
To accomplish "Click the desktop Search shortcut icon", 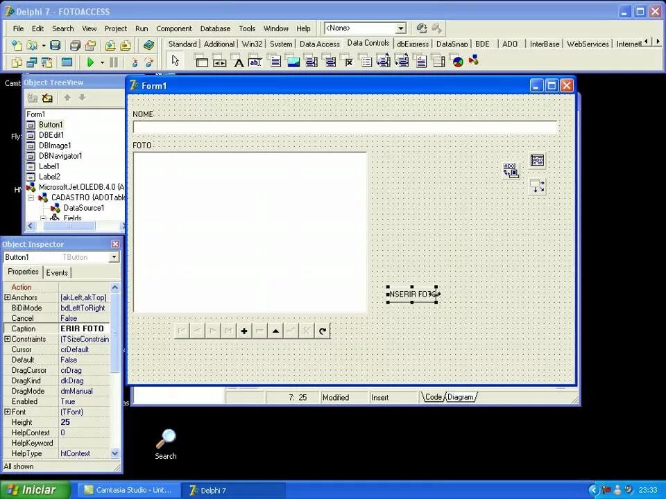I will (x=166, y=444).
